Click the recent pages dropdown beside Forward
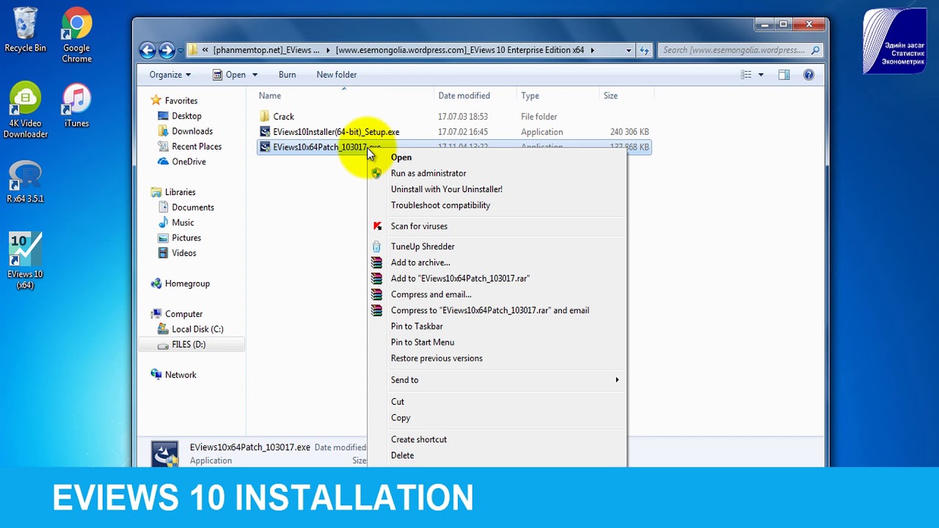This screenshot has height=528, width=939. (x=180, y=51)
